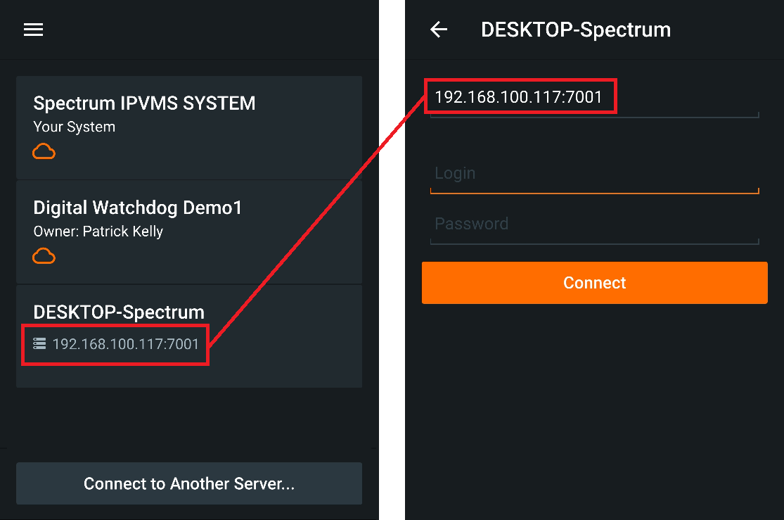Focus the Login input field
Screen dimensions: 784x520
point(594,174)
